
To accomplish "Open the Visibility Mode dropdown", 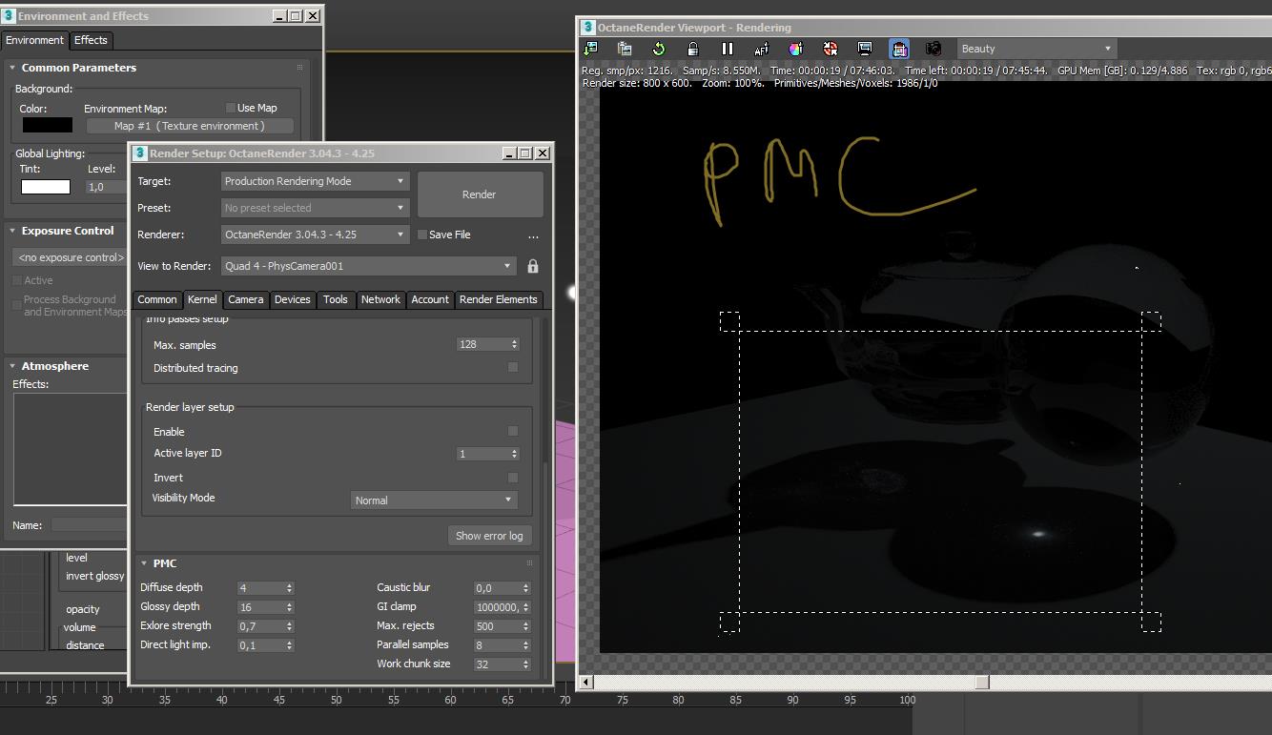I will [x=434, y=500].
